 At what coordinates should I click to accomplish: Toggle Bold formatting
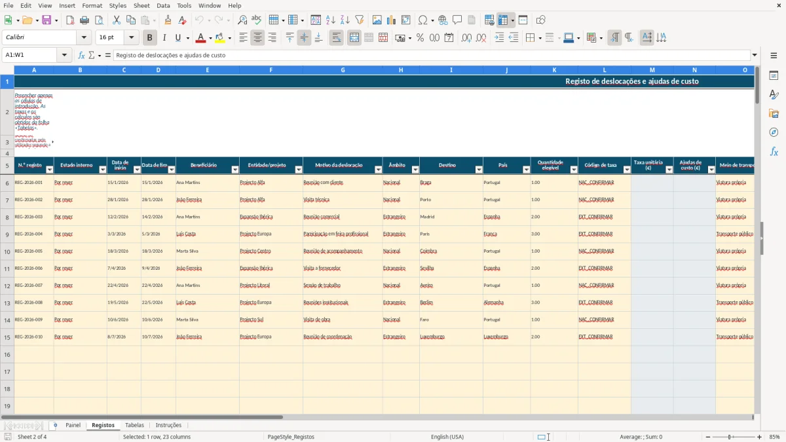point(150,38)
